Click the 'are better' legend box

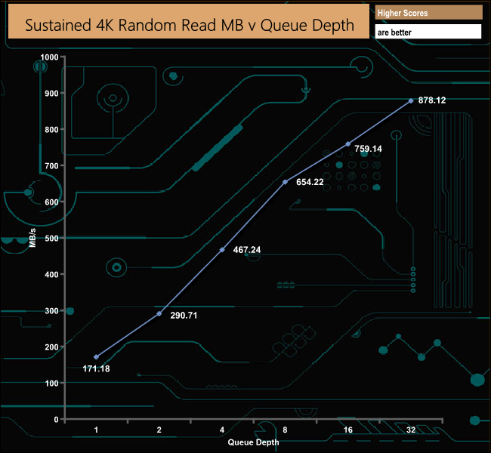[428, 32]
